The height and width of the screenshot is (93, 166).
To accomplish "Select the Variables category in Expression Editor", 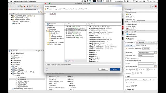I will [x=52, y=27].
